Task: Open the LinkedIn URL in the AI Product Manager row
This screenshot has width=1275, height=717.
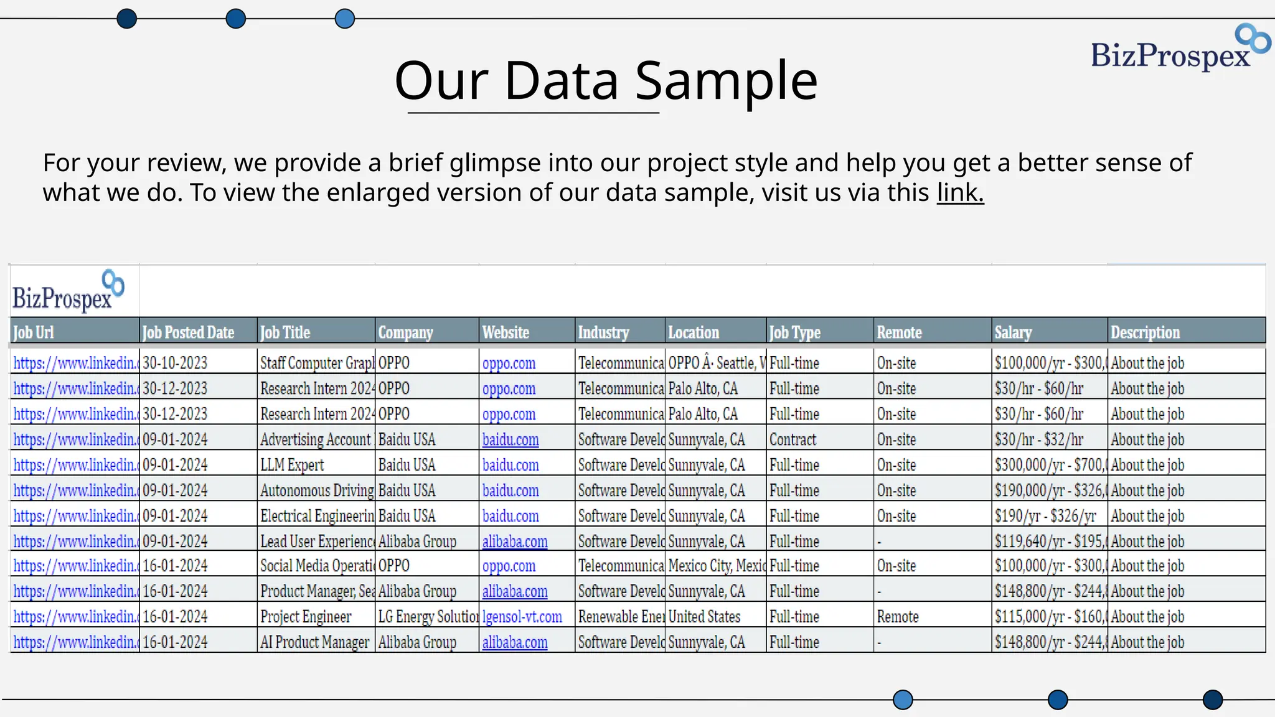Action: point(75,642)
